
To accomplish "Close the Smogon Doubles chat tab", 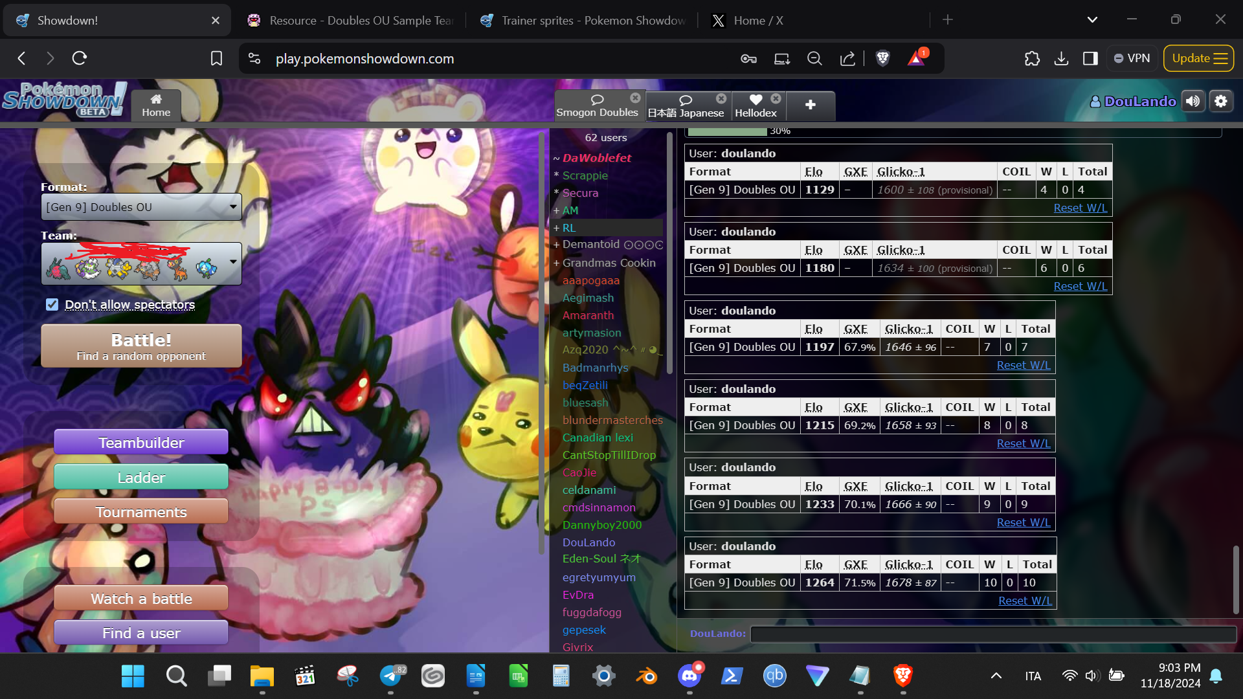I will [x=635, y=98].
